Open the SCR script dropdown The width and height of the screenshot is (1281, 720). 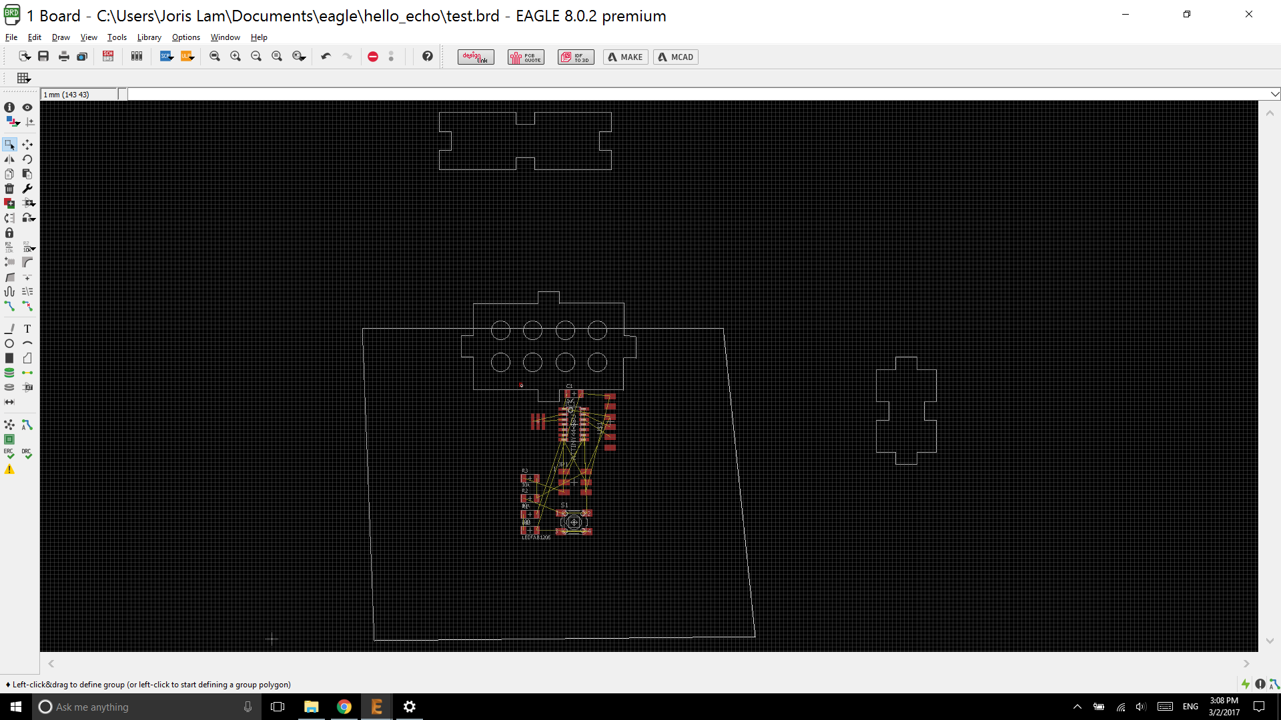(167, 57)
